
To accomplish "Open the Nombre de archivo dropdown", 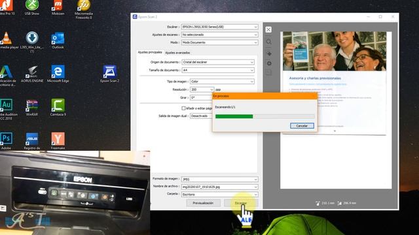I will tap(220, 187).
